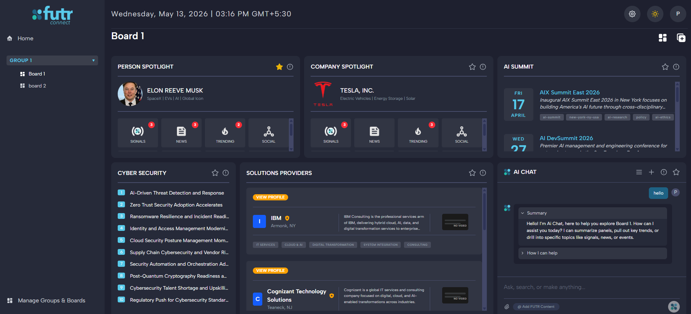Viewport: 691px width, 314px height.
Task: Open Tesla Social tile
Action: click(x=462, y=133)
